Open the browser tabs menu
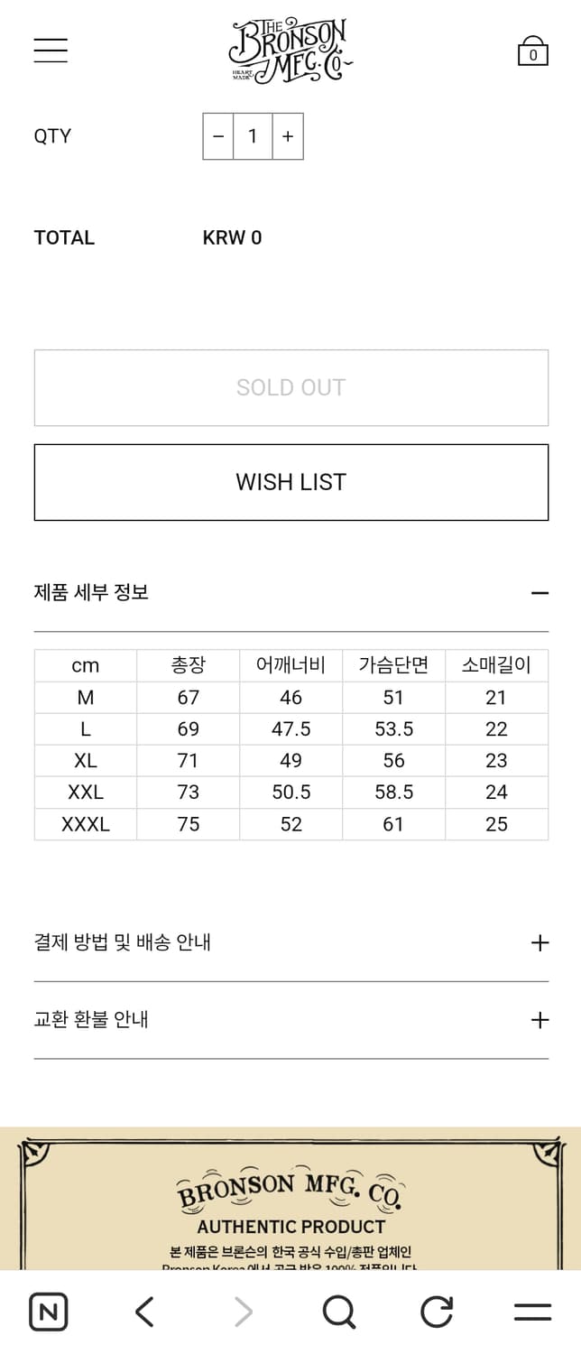Screen dimensions: 581x1354 tap(531, 1312)
